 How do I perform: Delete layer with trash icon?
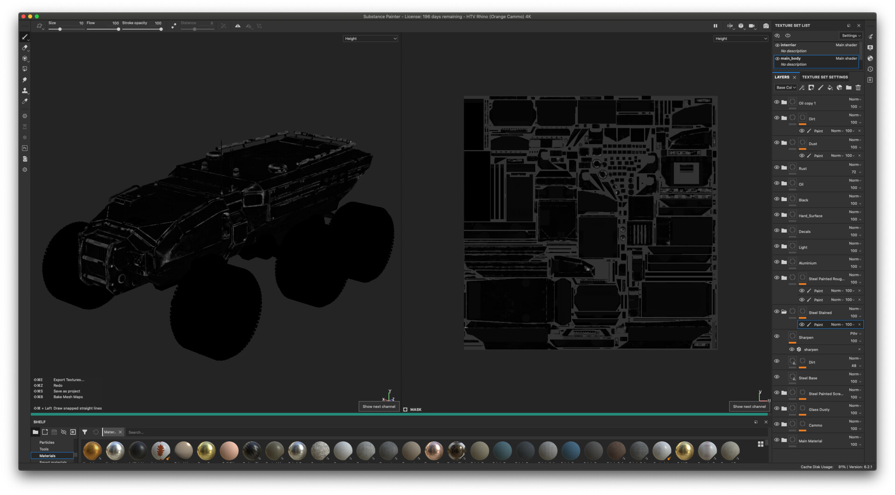tap(858, 88)
